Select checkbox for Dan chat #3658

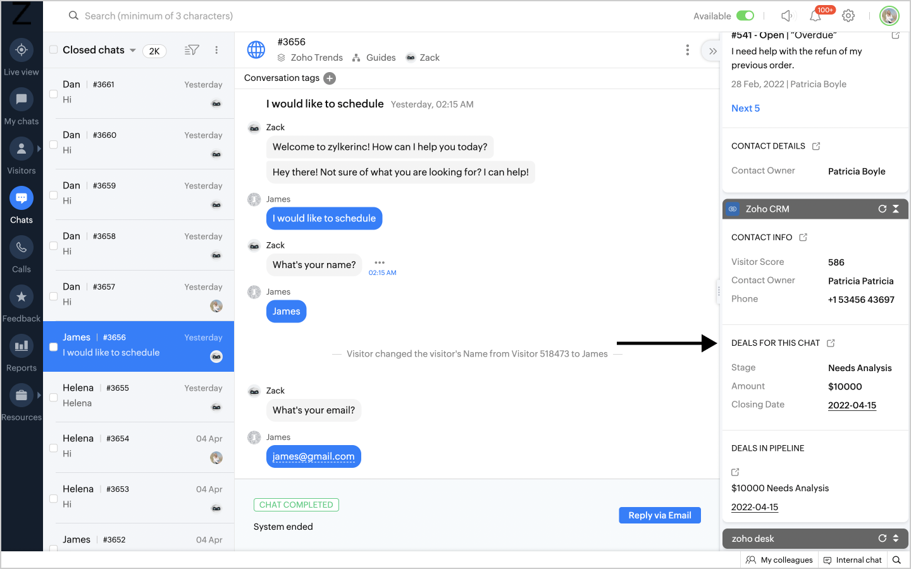[54, 245]
